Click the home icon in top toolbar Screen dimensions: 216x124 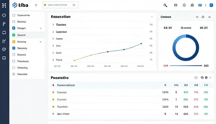point(184,5)
